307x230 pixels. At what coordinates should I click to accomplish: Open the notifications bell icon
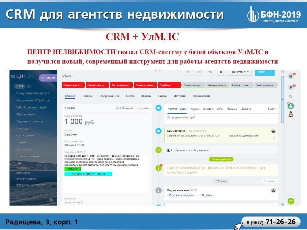(x=291, y=87)
